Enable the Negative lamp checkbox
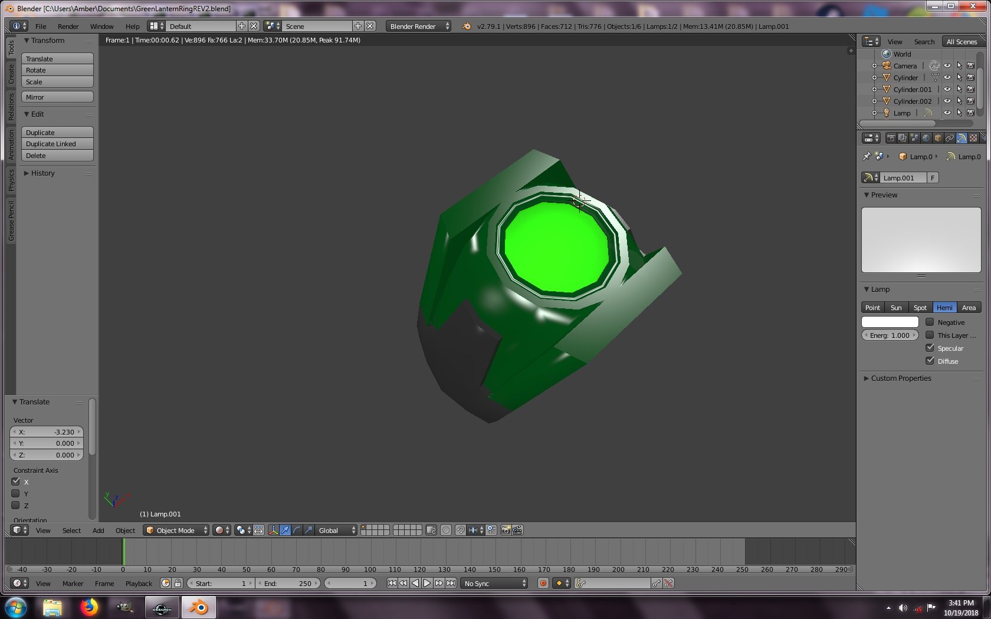The height and width of the screenshot is (619, 991). pos(930,322)
